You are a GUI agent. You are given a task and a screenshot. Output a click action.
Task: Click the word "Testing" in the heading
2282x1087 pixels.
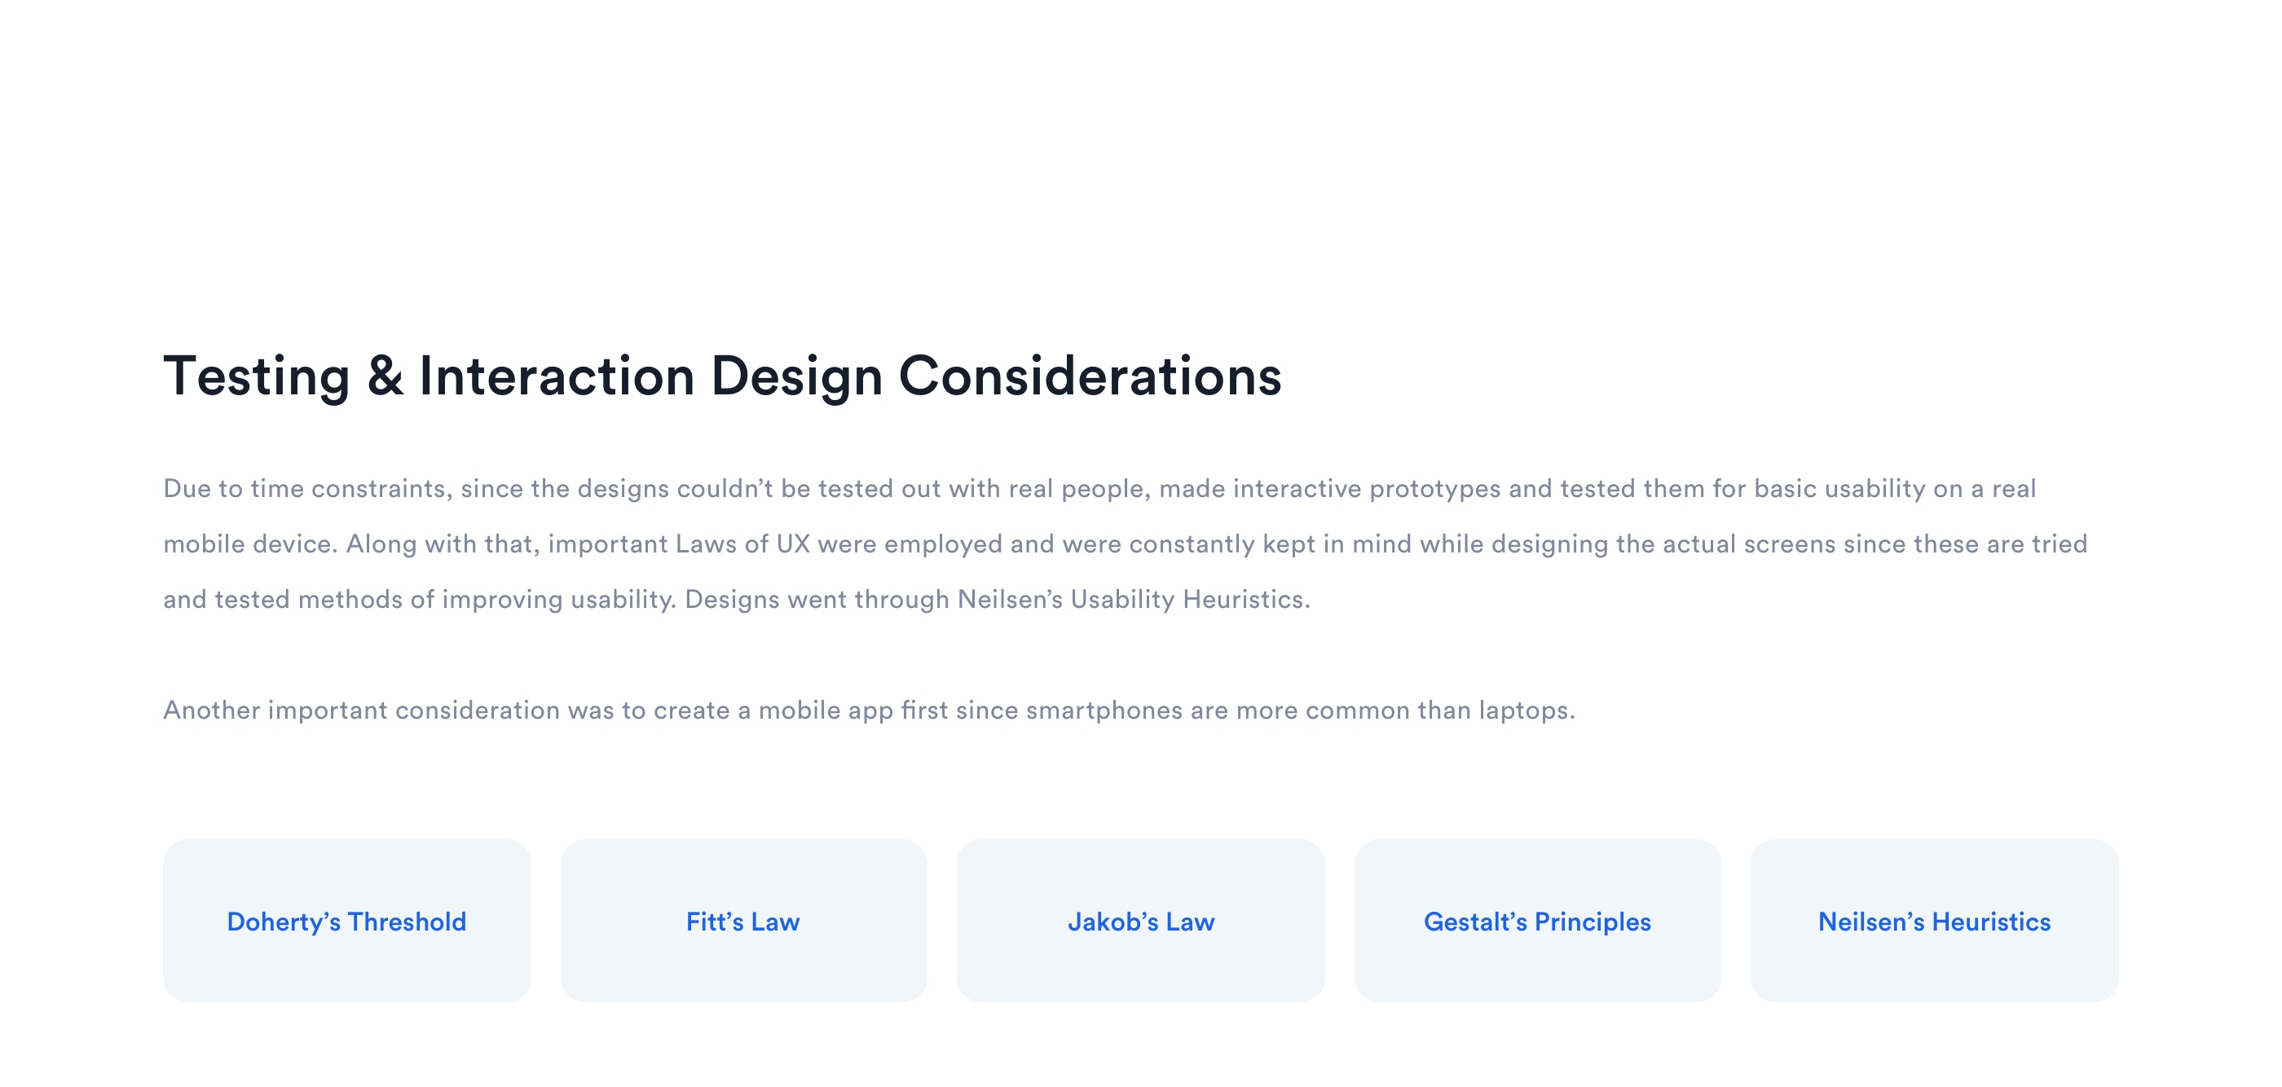point(257,376)
